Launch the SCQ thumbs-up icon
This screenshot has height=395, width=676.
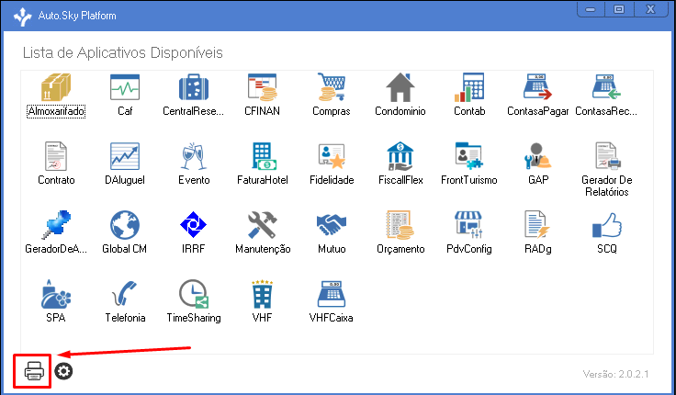[606, 225]
